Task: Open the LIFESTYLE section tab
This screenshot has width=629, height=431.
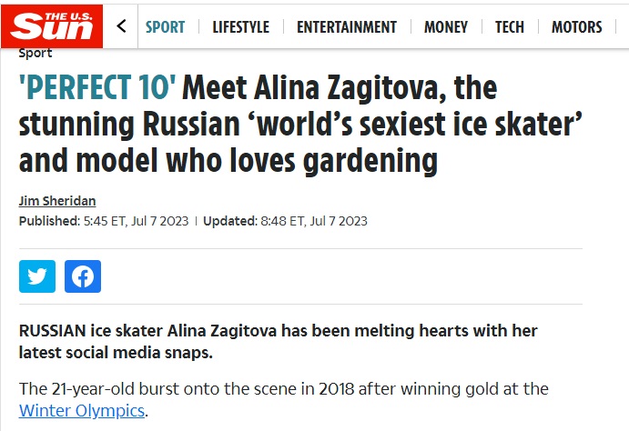Action: (x=240, y=27)
